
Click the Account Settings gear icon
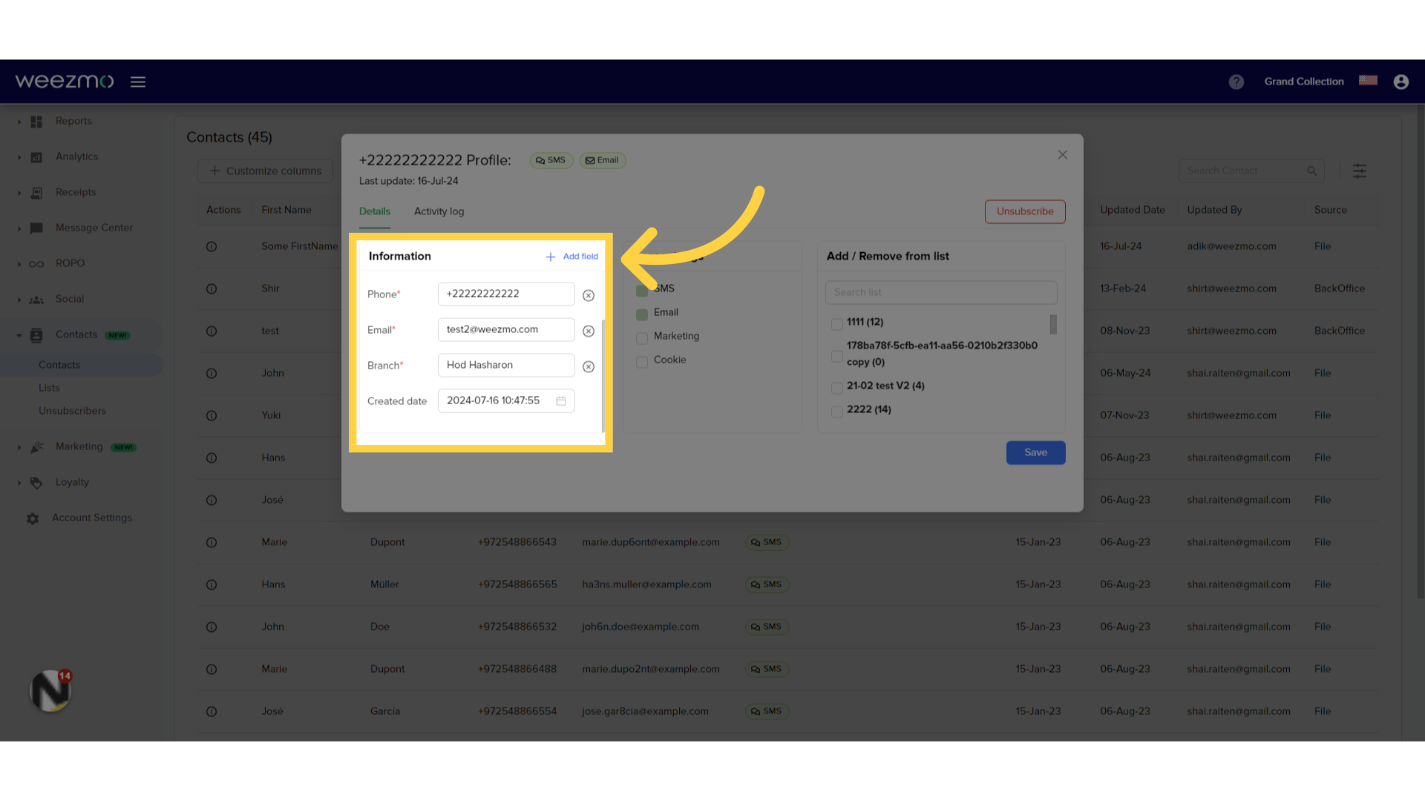pos(33,518)
